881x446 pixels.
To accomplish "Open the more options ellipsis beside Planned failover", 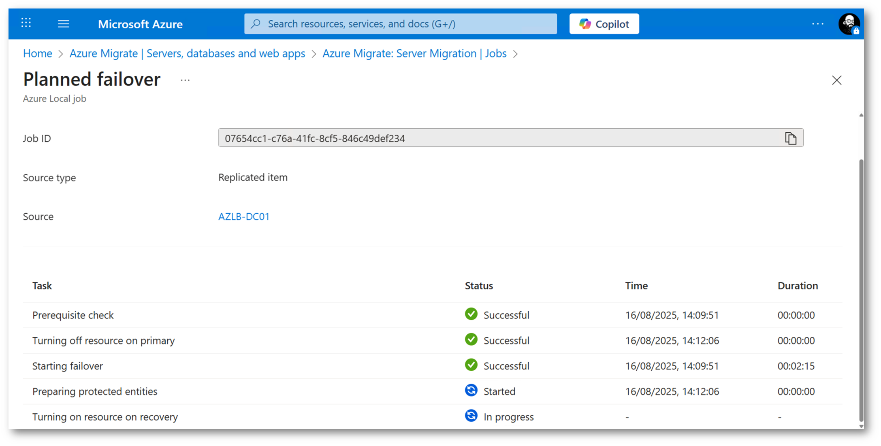I will pos(185,80).
